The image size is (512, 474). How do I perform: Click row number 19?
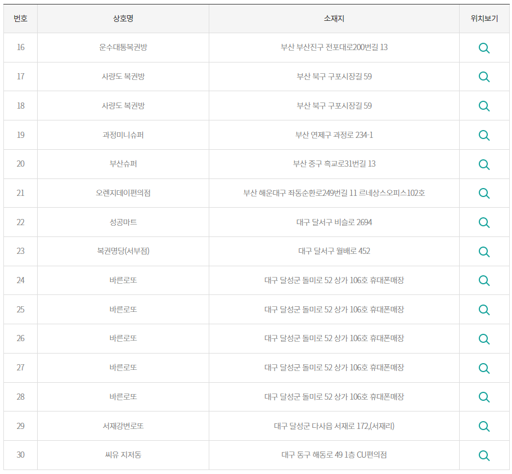point(21,135)
